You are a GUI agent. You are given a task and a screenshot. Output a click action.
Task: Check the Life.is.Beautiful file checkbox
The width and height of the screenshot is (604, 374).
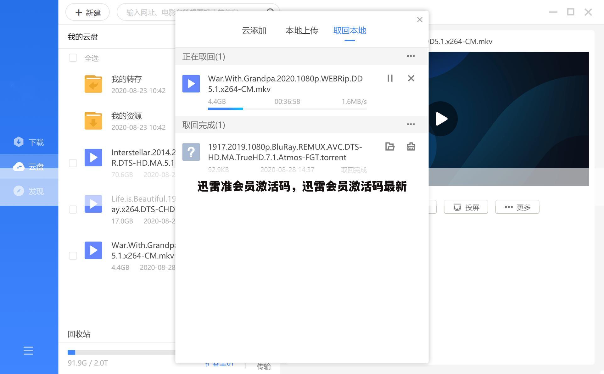coord(73,209)
